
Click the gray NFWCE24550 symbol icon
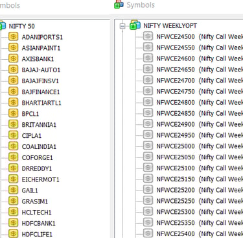(x=148, y=47)
